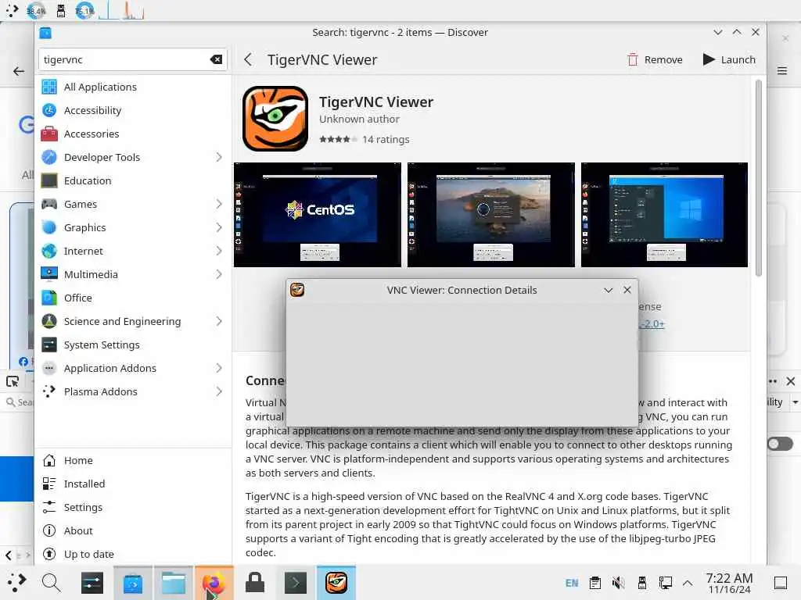Click the lock icon in taskbar
This screenshot has height=600, width=801.
[x=255, y=583]
